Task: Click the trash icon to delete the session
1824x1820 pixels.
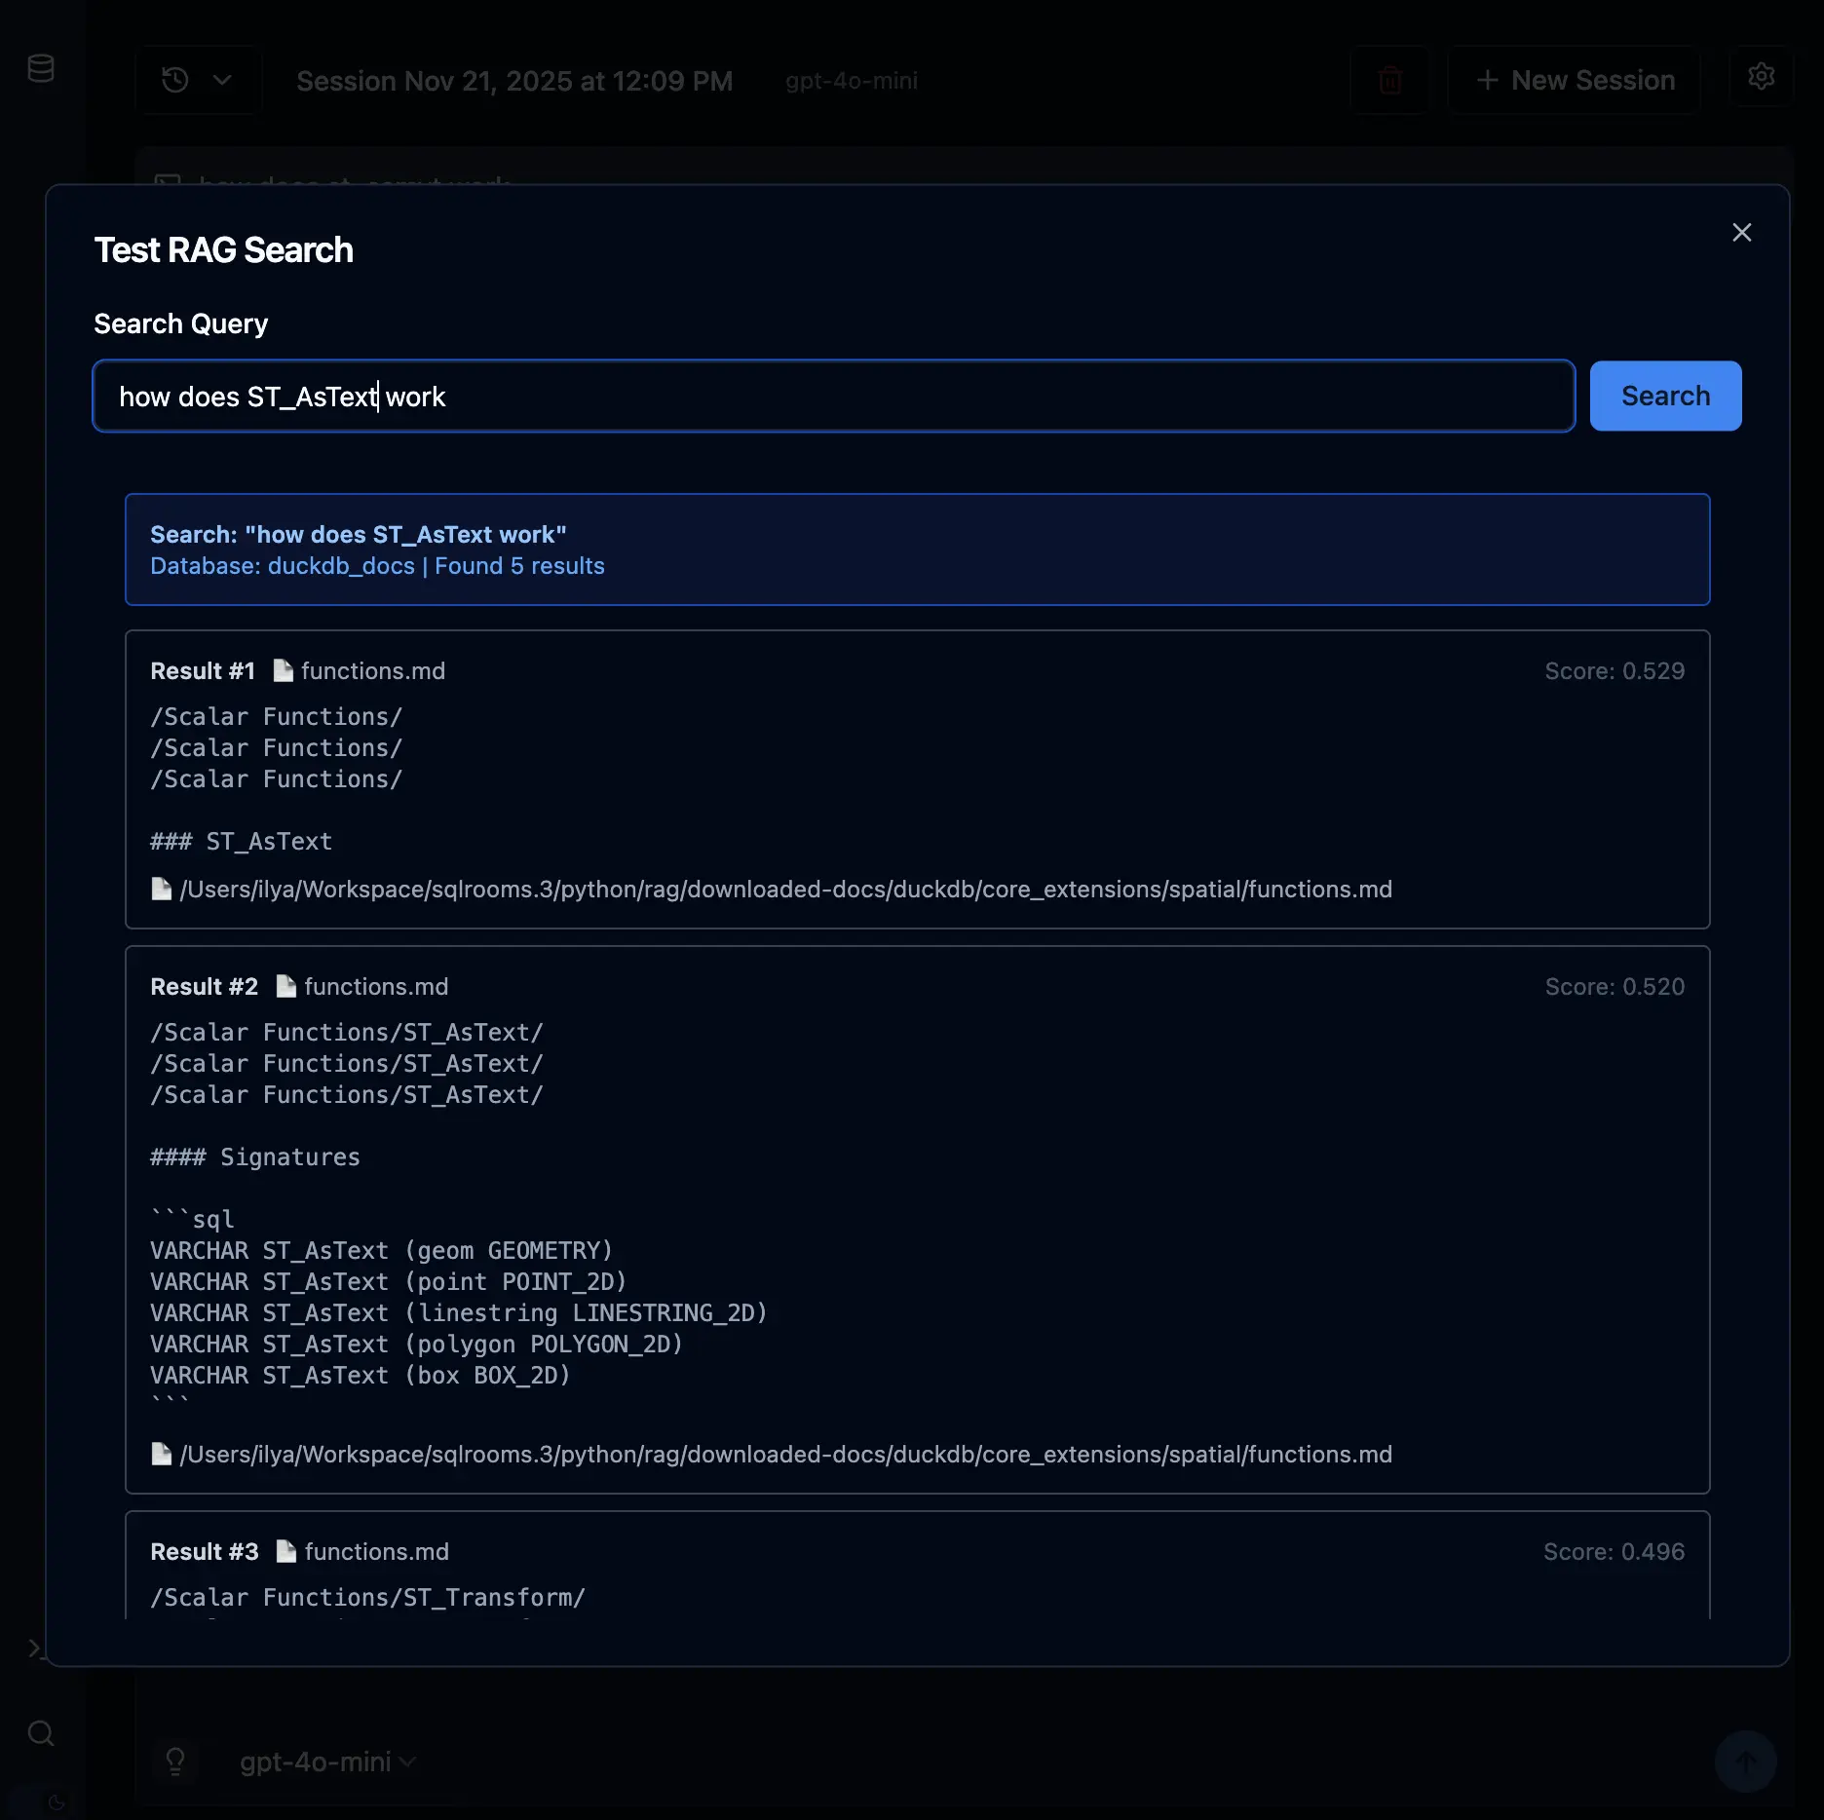Action: click(x=1389, y=80)
